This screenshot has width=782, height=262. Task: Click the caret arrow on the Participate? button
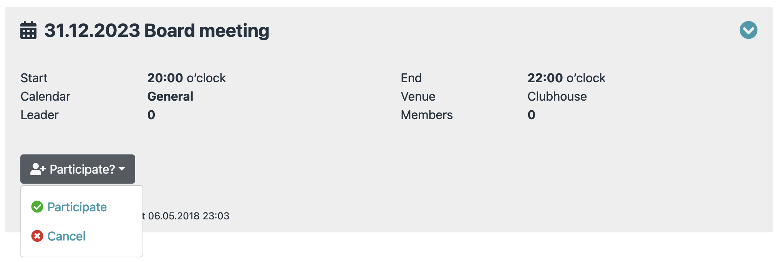point(122,169)
